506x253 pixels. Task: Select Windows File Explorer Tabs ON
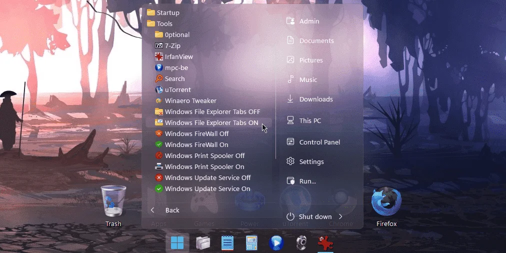click(208, 122)
